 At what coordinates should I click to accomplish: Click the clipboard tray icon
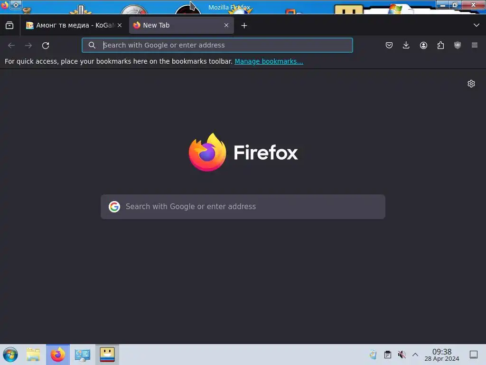point(387,355)
